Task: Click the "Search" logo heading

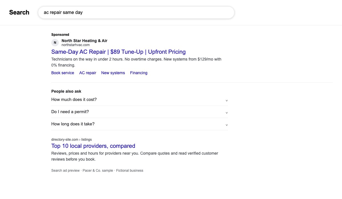Action: tap(19, 13)
